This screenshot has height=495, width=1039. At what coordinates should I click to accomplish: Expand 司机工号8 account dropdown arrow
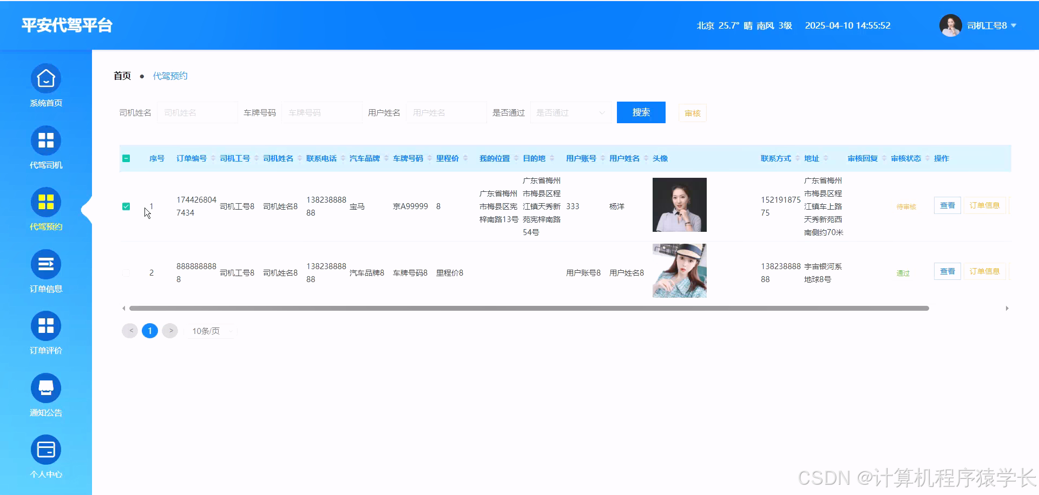[1014, 25]
